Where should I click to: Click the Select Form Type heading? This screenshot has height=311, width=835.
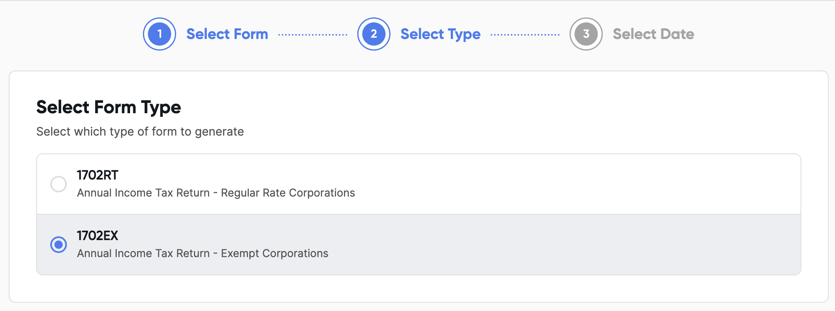point(109,107)
